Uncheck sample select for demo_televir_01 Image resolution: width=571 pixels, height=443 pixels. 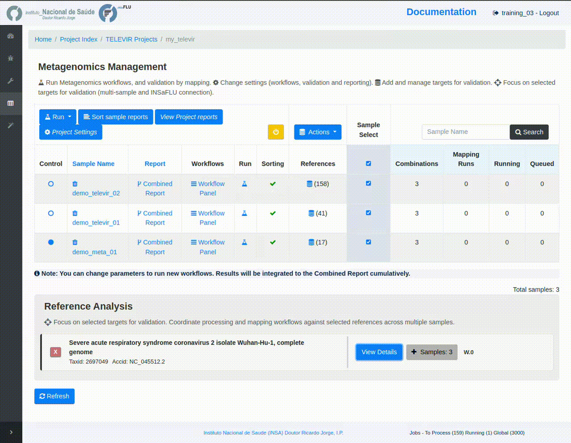[369, 213]
